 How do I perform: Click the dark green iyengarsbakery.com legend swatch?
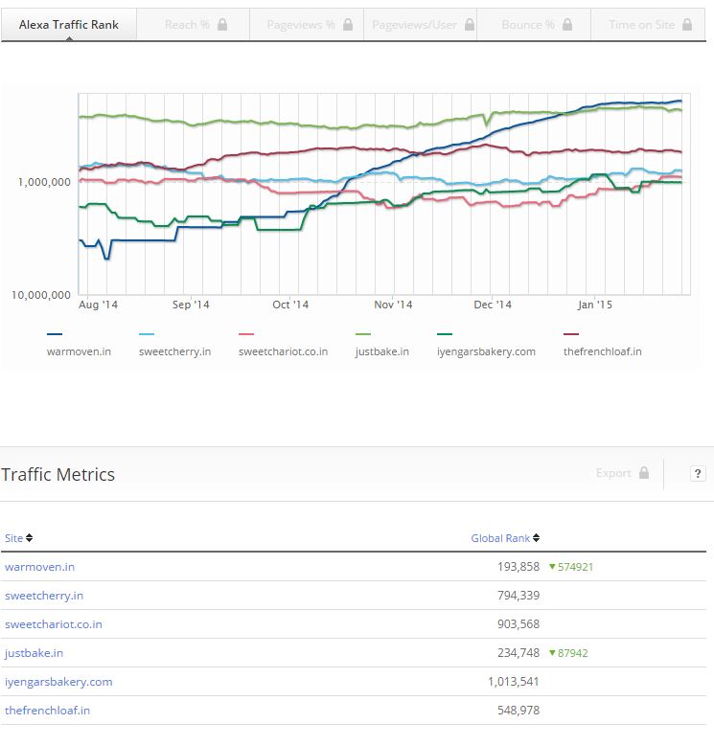coord(445,334)
